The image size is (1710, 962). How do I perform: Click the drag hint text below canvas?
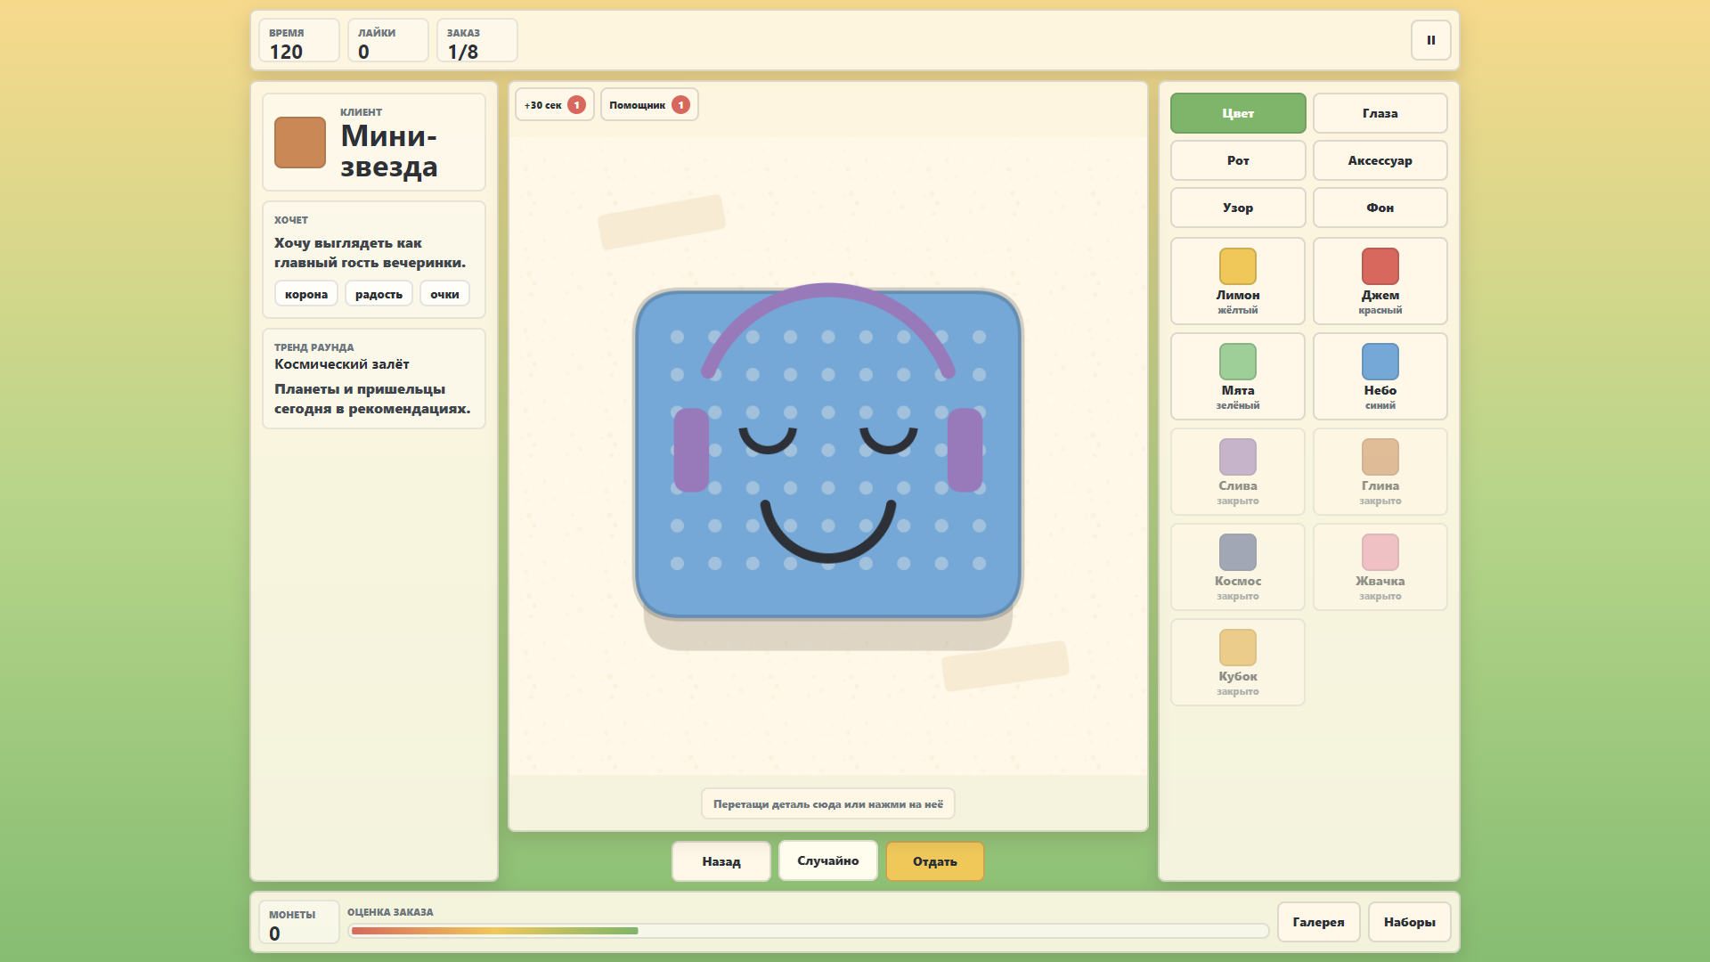[x=828, y=803]
